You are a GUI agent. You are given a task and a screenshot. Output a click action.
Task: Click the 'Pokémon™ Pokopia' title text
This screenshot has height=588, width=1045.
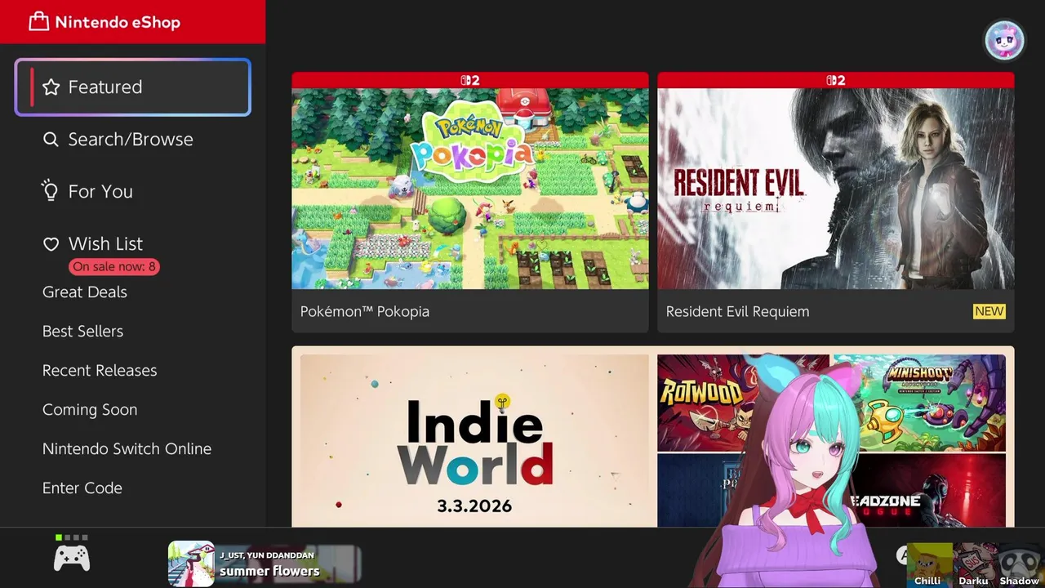pyautogui.click(x=365, y=312)
